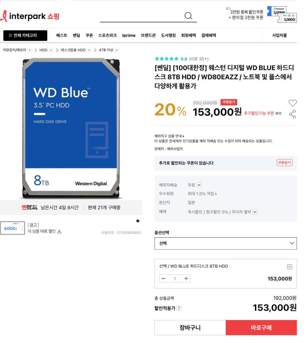Add product to wishlist with heart icon
Viewport: 306px width, 343px height.
pos(293,103)
